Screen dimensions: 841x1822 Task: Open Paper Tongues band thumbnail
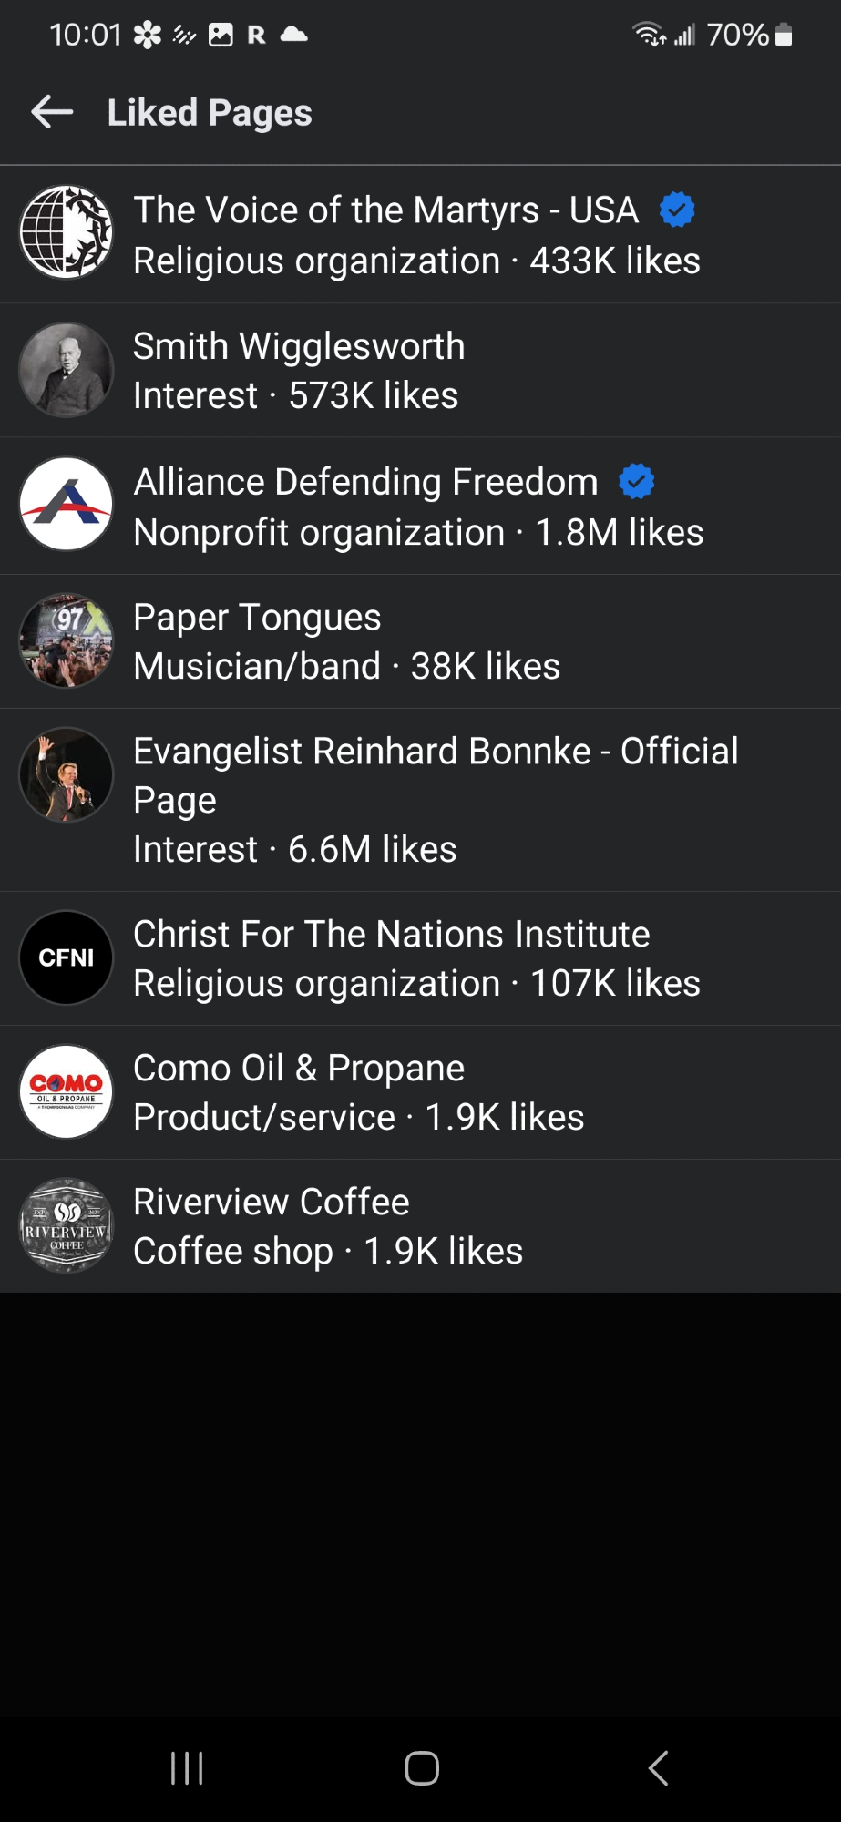click(67, 640)
